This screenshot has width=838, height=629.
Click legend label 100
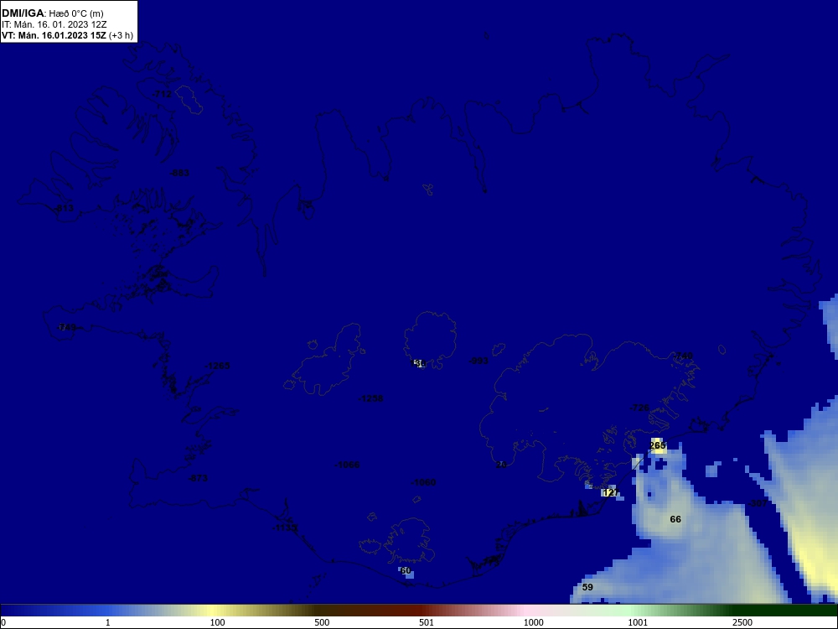tap(217, 622)
